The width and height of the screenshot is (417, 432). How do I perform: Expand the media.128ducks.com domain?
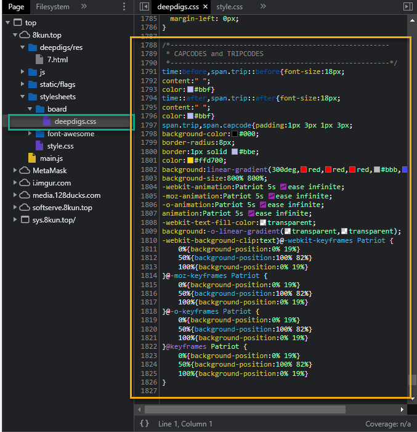click(x=15, y=195)
